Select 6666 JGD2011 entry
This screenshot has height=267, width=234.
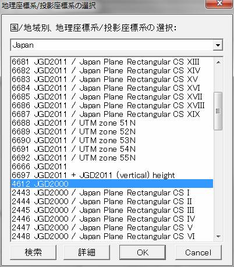coord(112,166)
